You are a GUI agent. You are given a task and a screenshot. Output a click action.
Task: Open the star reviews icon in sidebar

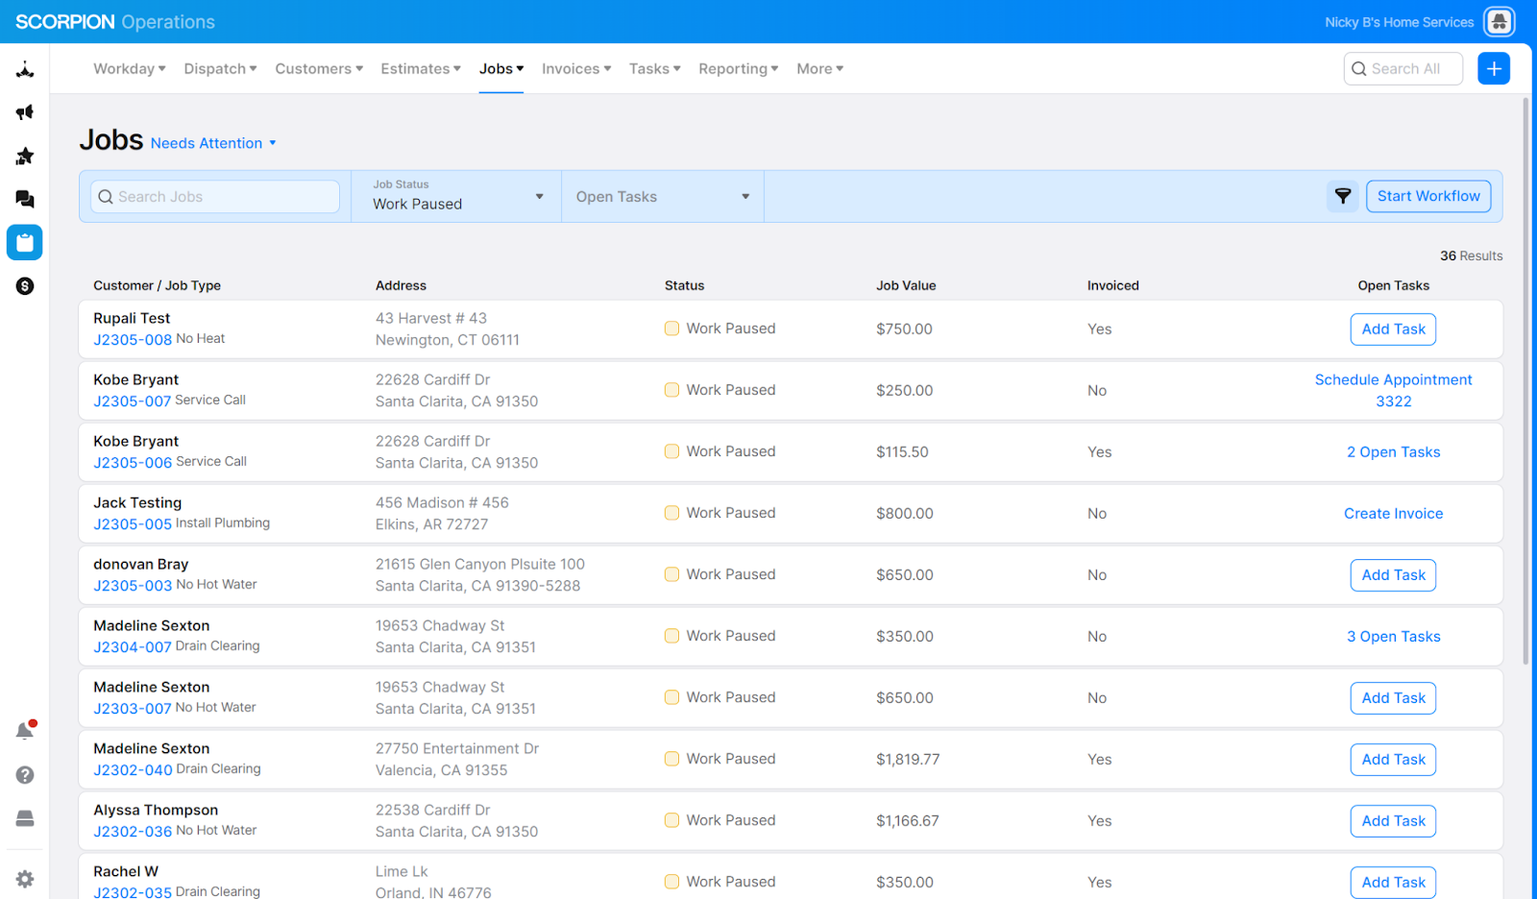[25, 156]
